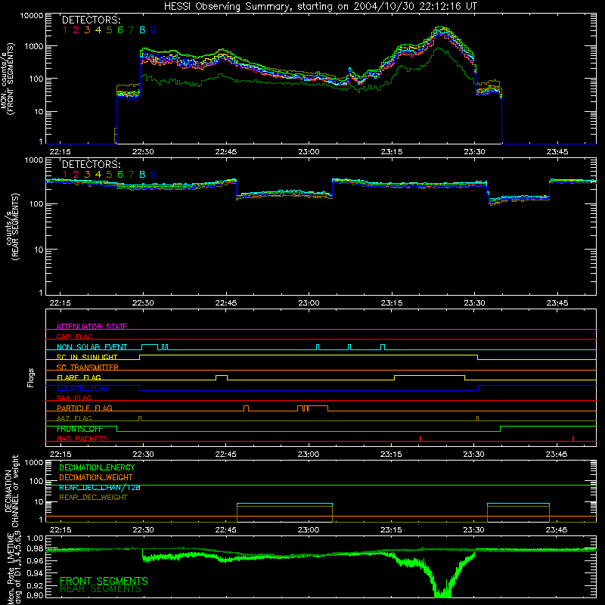Image resolution: width=605 pixels, height=605 pixels.
Task: Click the PARTICLE_FLAG label
Action: (x=85, y=408)
